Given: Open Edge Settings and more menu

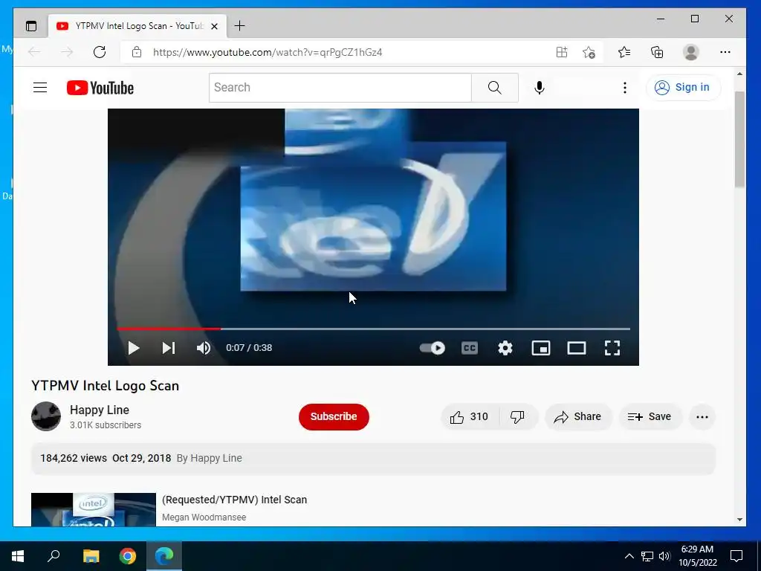Looking at the screenshot, I should 725,52.
